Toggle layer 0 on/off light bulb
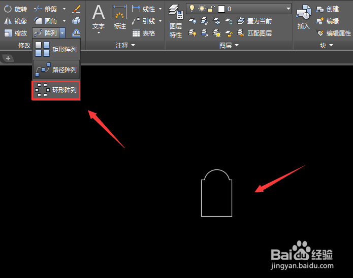This screenshot has height=278, width=353. click(x=192, y=9)
